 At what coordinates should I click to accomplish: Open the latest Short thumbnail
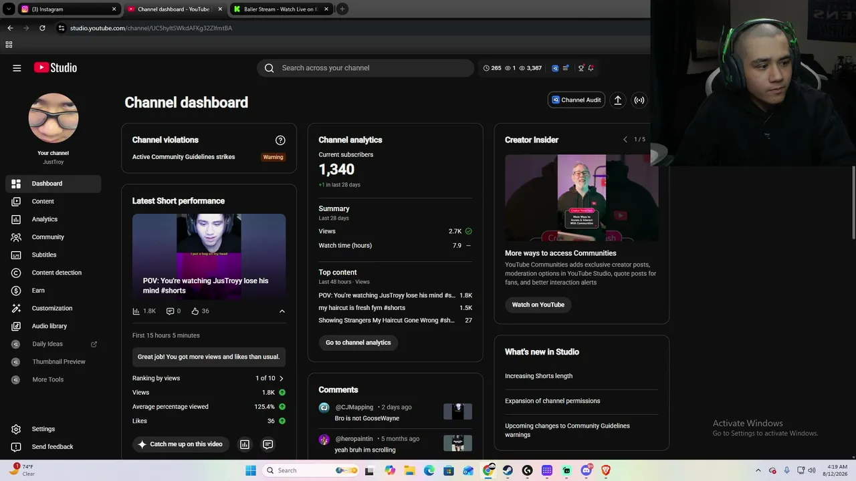coord(209,257)
